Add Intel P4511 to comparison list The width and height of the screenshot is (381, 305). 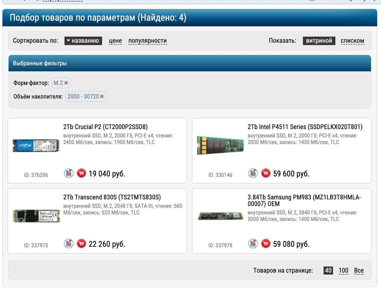[x=253, y=173]
